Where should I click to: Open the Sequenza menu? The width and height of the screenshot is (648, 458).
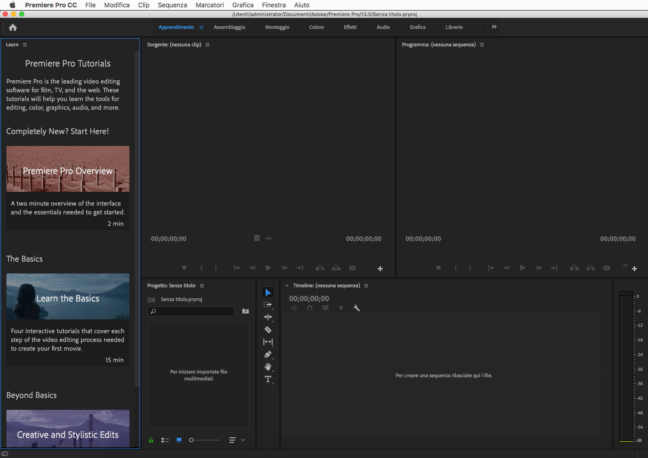[x=173, y=5]
